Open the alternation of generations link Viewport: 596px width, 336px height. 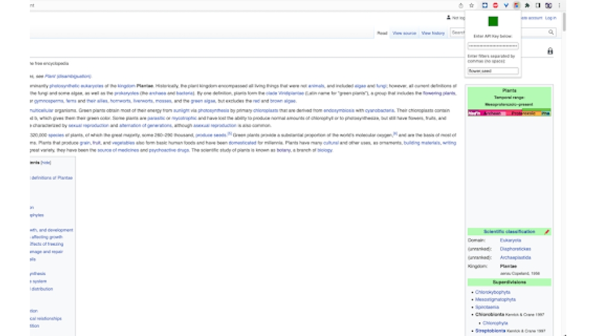tap(145, 125)
